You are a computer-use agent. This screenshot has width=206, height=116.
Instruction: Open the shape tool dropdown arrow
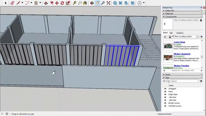[x=40, y=3]
